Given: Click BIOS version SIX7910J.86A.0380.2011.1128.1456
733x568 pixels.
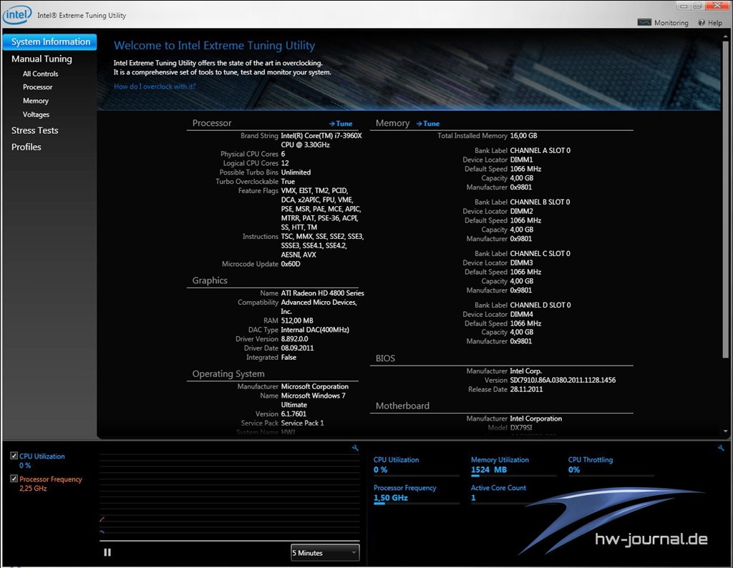Looking at the screenshot, I should click(x=563, y=381).
